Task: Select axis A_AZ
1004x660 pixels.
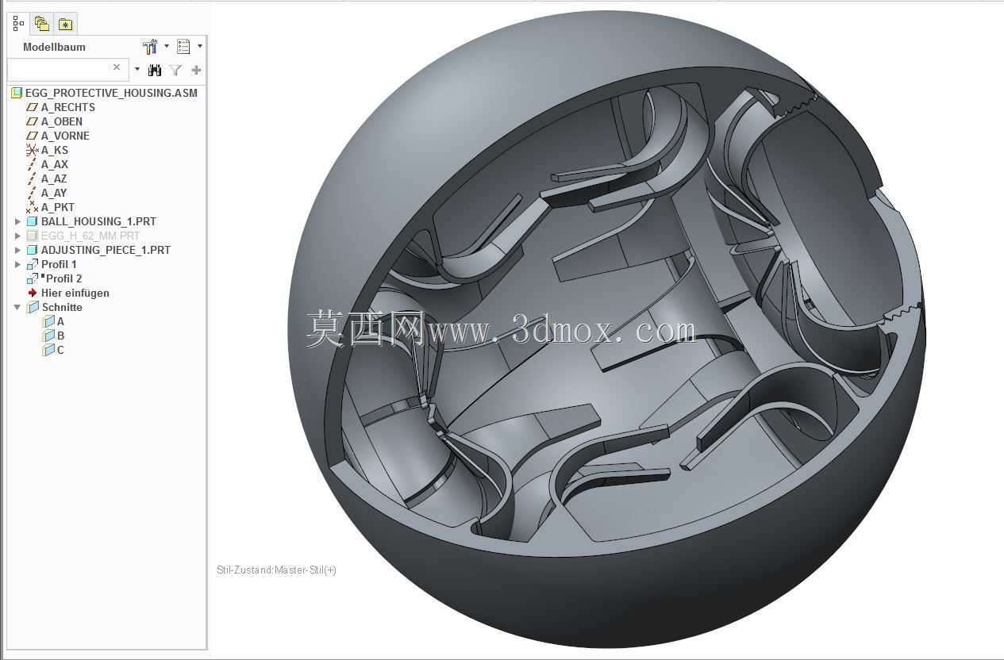Action: click(x=54, y=178)
